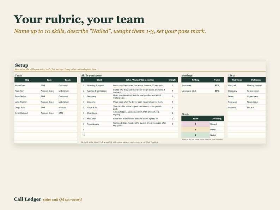280x210 pixels.
Task: Select the pink score 0 cell
Action: tap(195, 124)
